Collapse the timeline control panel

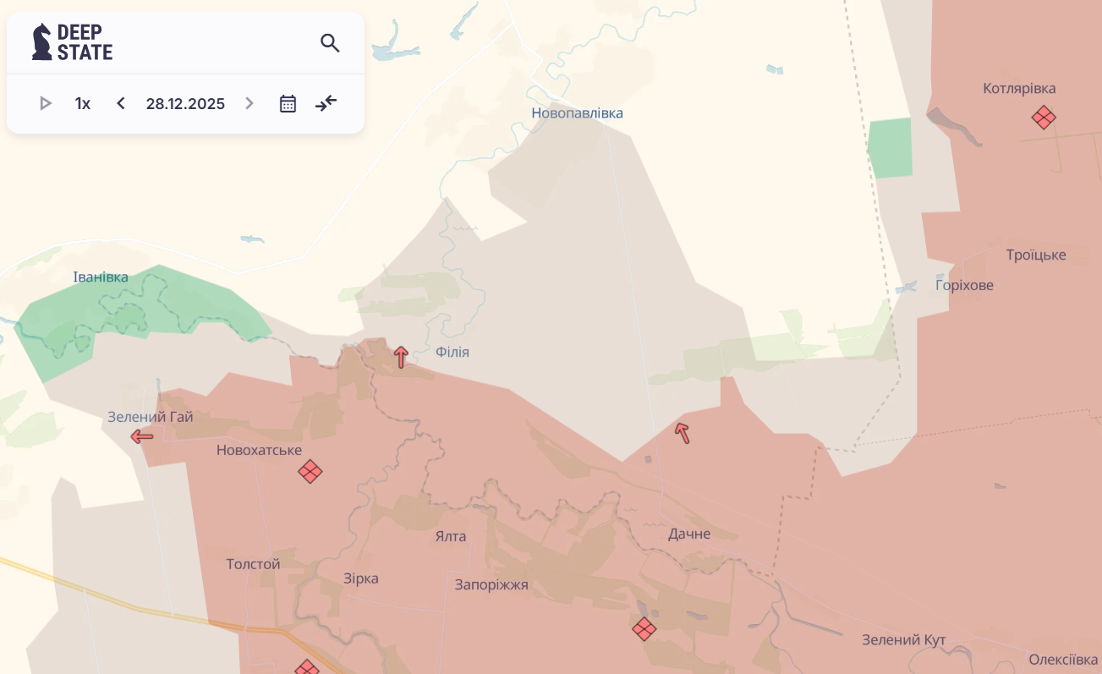click(x=326, y=103)
